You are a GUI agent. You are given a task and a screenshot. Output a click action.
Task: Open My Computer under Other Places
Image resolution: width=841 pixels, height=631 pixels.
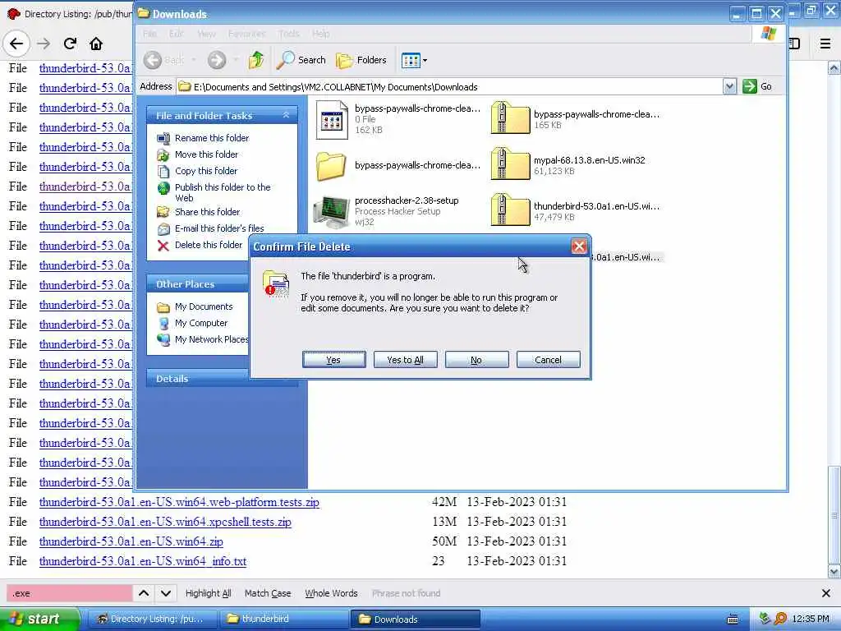tap(201, 323)
